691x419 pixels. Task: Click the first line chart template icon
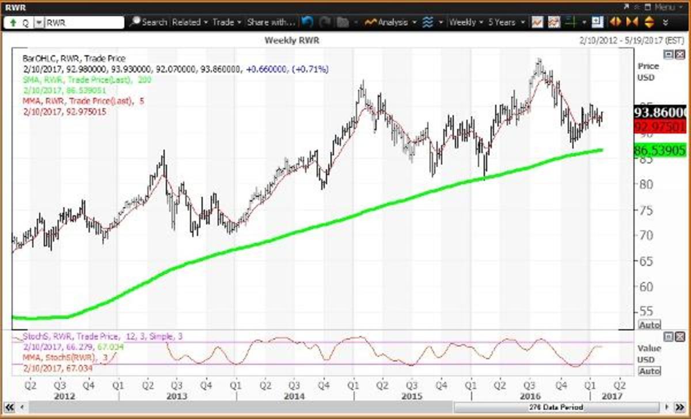(x=537, y=22)
